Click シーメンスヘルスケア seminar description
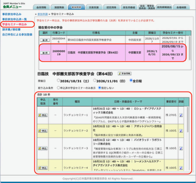 [x=128, y=165]
